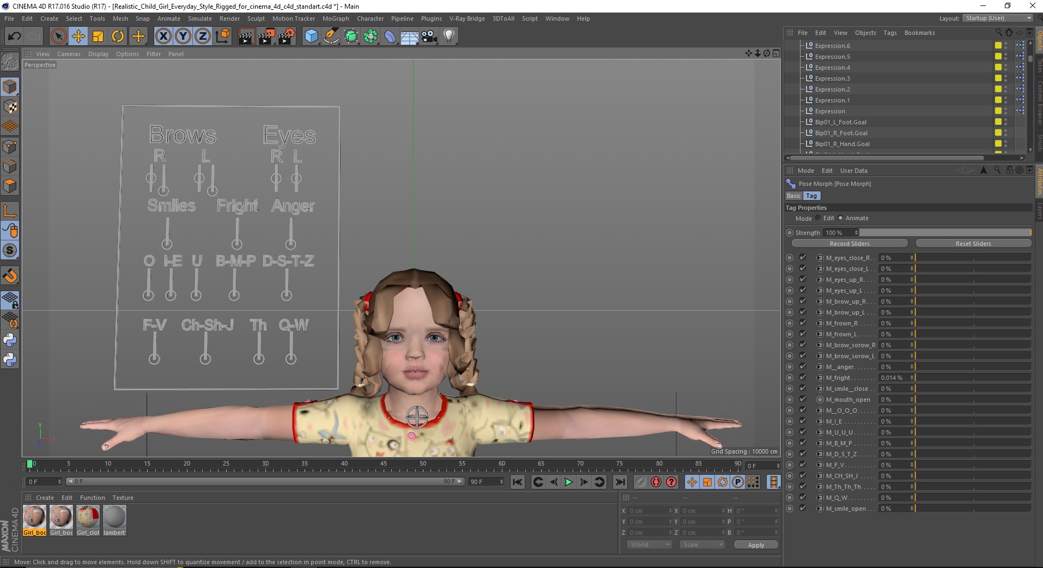Click the Reset Sliders button

click(x=973, y=244)
